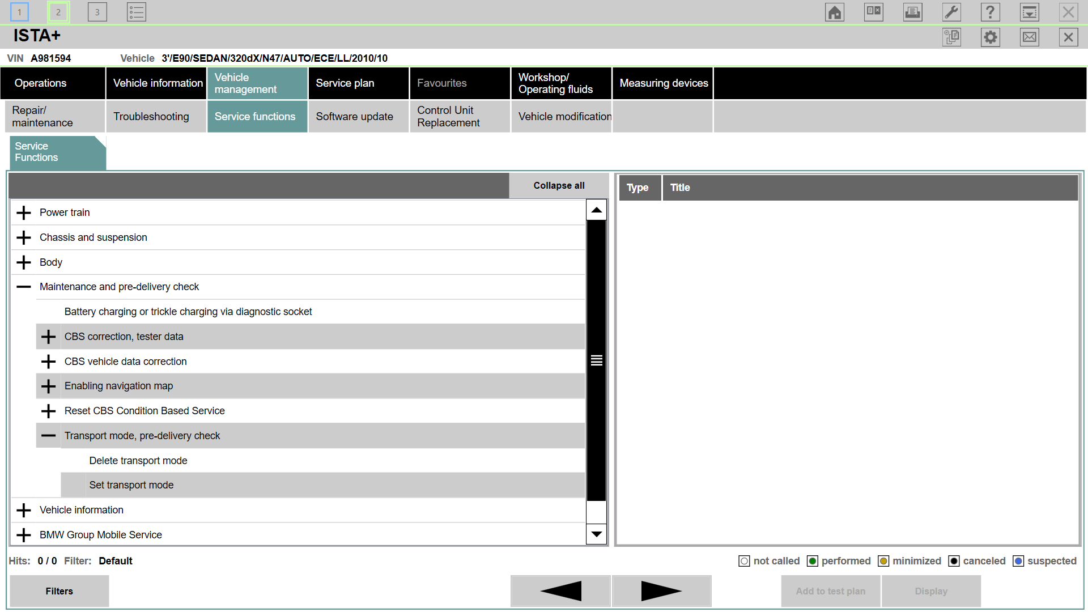
Task: Click the Collapse all button
Action: click(558, 186)
